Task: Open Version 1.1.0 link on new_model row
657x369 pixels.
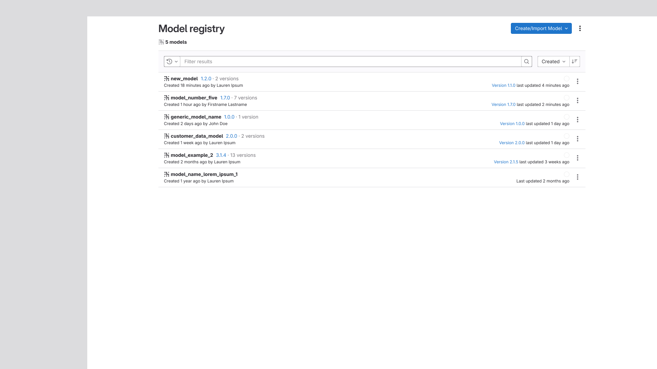Action: 503,85
